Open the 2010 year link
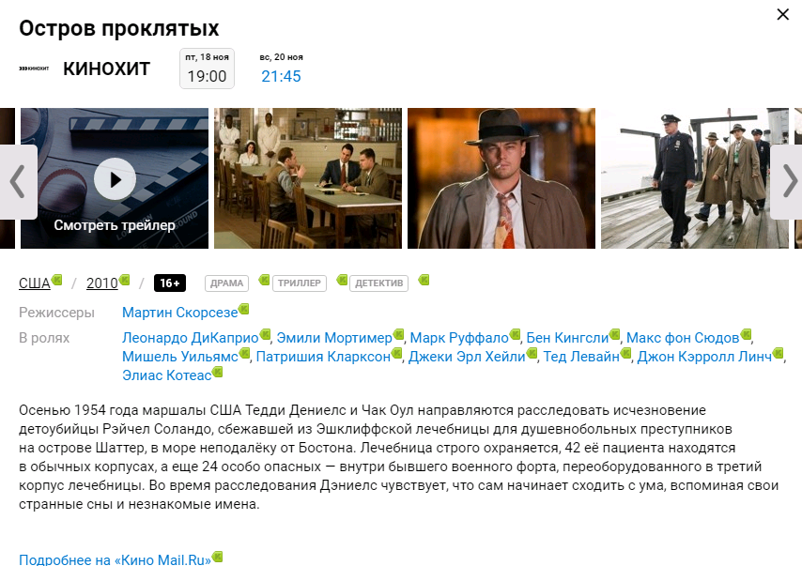The width and height of the screenshot is (802, 566). 101,283
